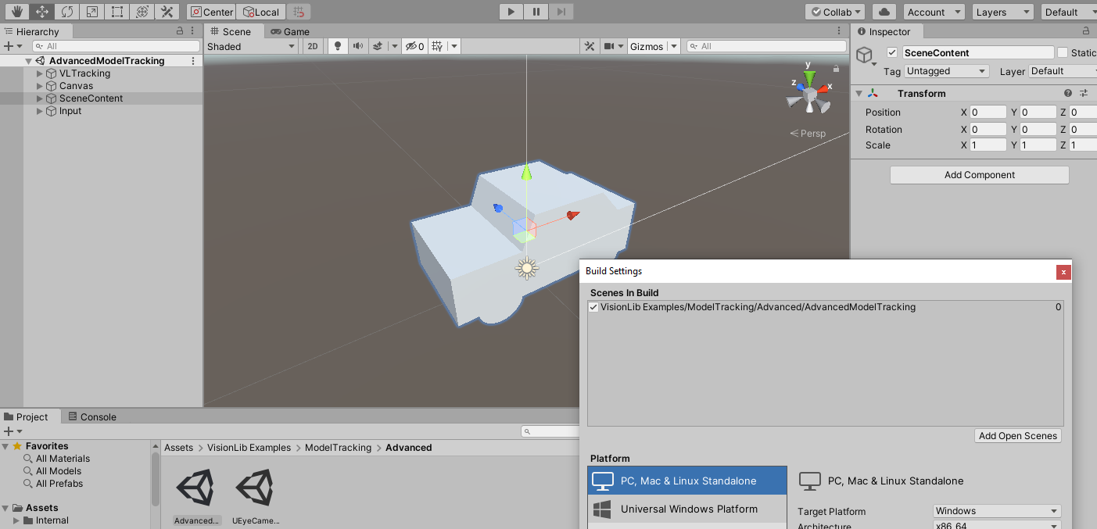
Task: Toggle Local handle orientation button
Action: pos(261,12)
